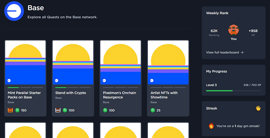Click the large Base network logo
Image resolution: width=270 pixels, height=138 pixels.
coord(14,11)
